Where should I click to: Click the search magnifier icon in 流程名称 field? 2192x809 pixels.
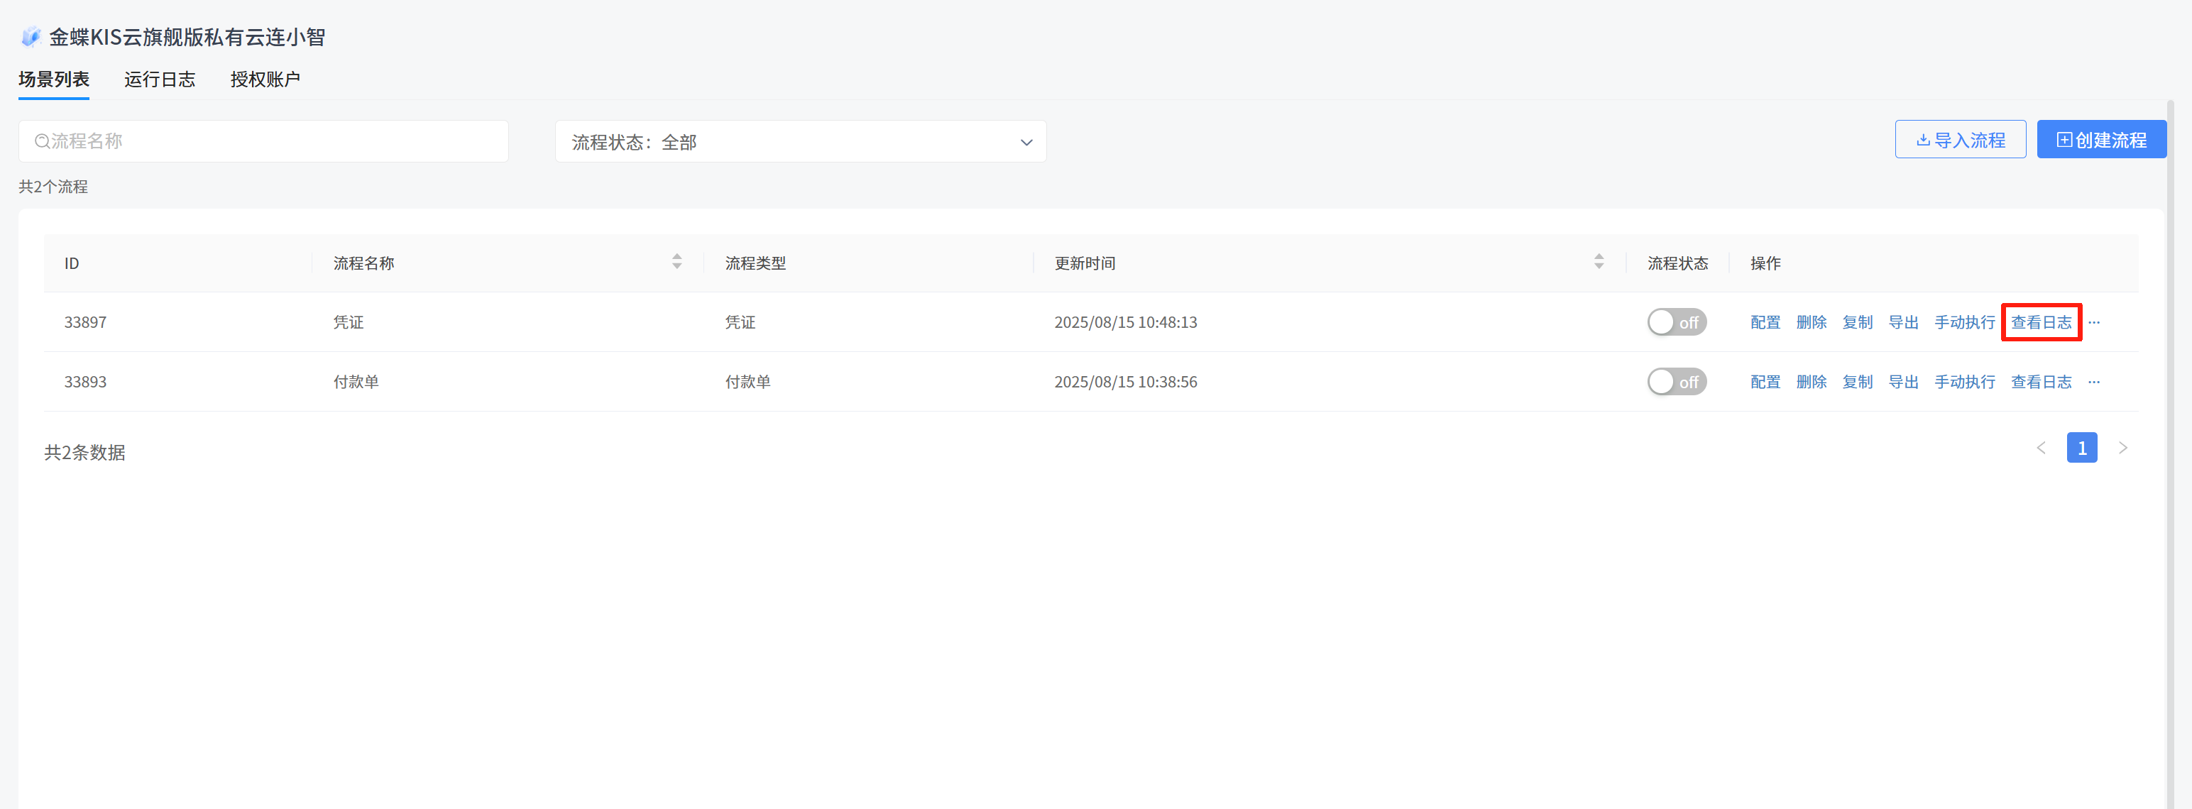click(x=41, y=141)
